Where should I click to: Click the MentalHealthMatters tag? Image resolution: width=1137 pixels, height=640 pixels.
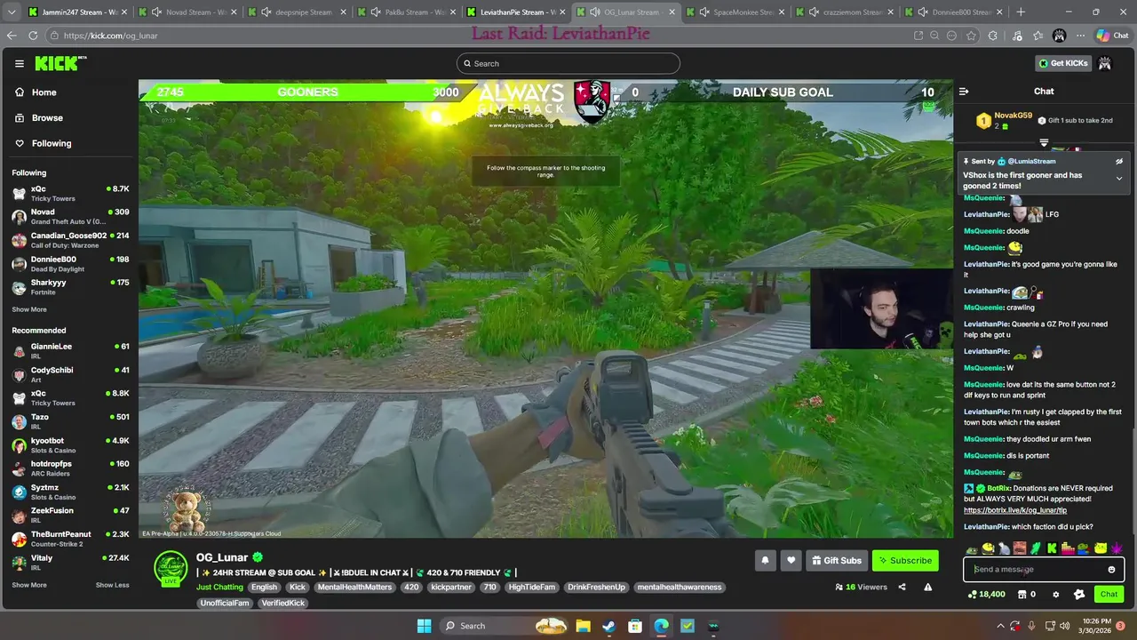(354, 588)
